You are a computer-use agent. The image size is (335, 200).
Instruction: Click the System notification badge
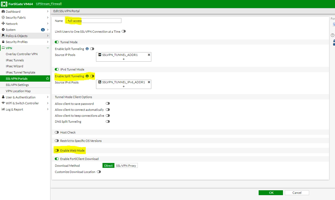(43, 30)
